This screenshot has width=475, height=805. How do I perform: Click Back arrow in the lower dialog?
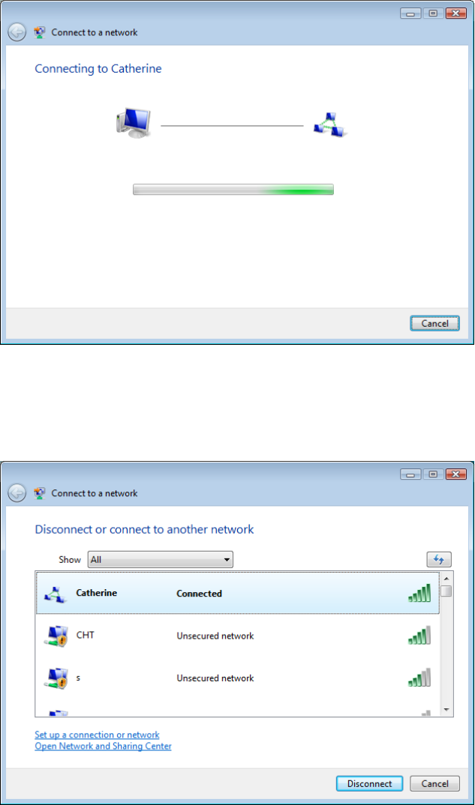(17, 493)
